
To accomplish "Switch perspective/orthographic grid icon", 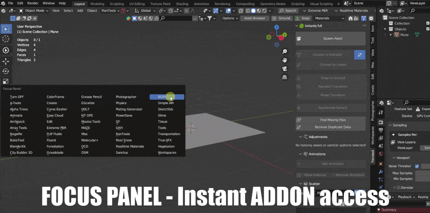I will point(285,77).
